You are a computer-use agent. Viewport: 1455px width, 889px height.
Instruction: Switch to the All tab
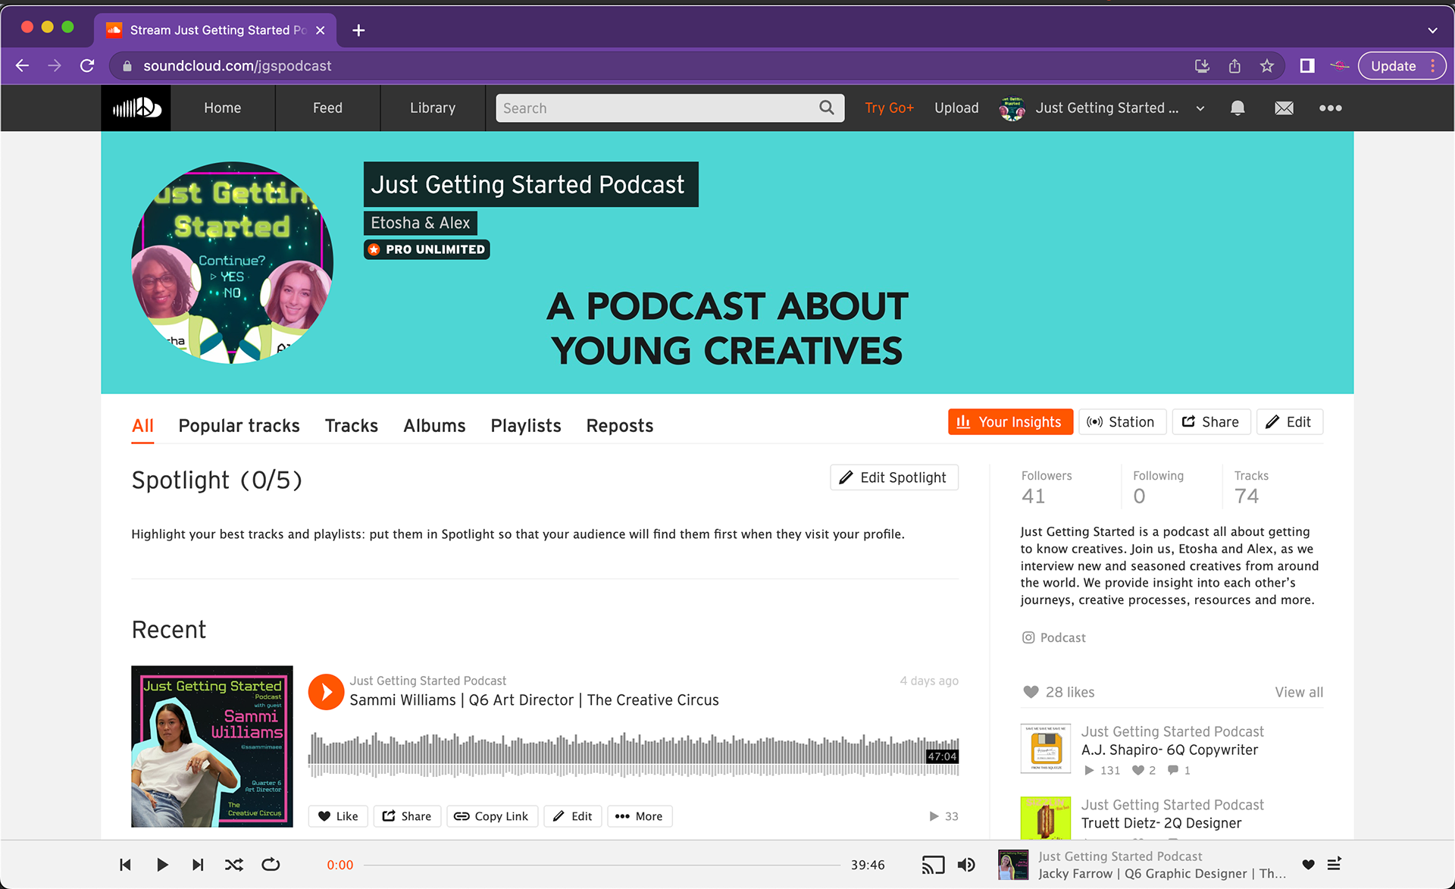coord(142,426)
